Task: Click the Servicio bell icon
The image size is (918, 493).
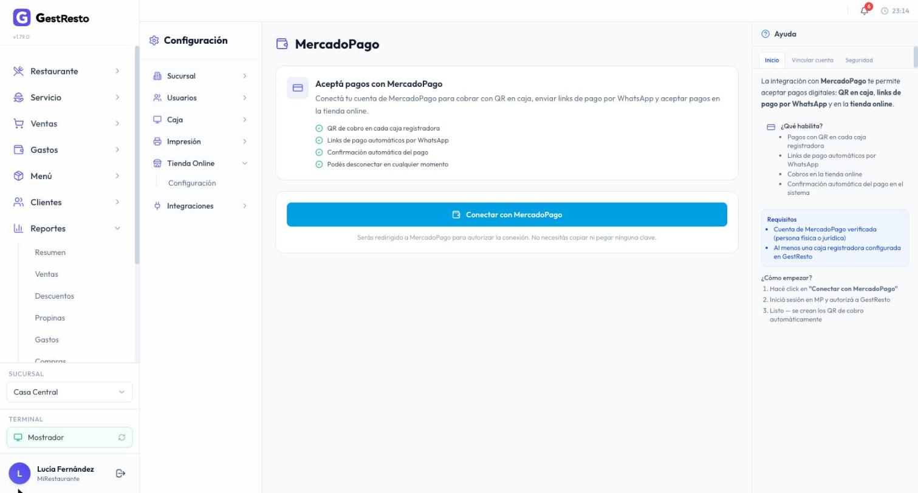Action: (18, 97)
